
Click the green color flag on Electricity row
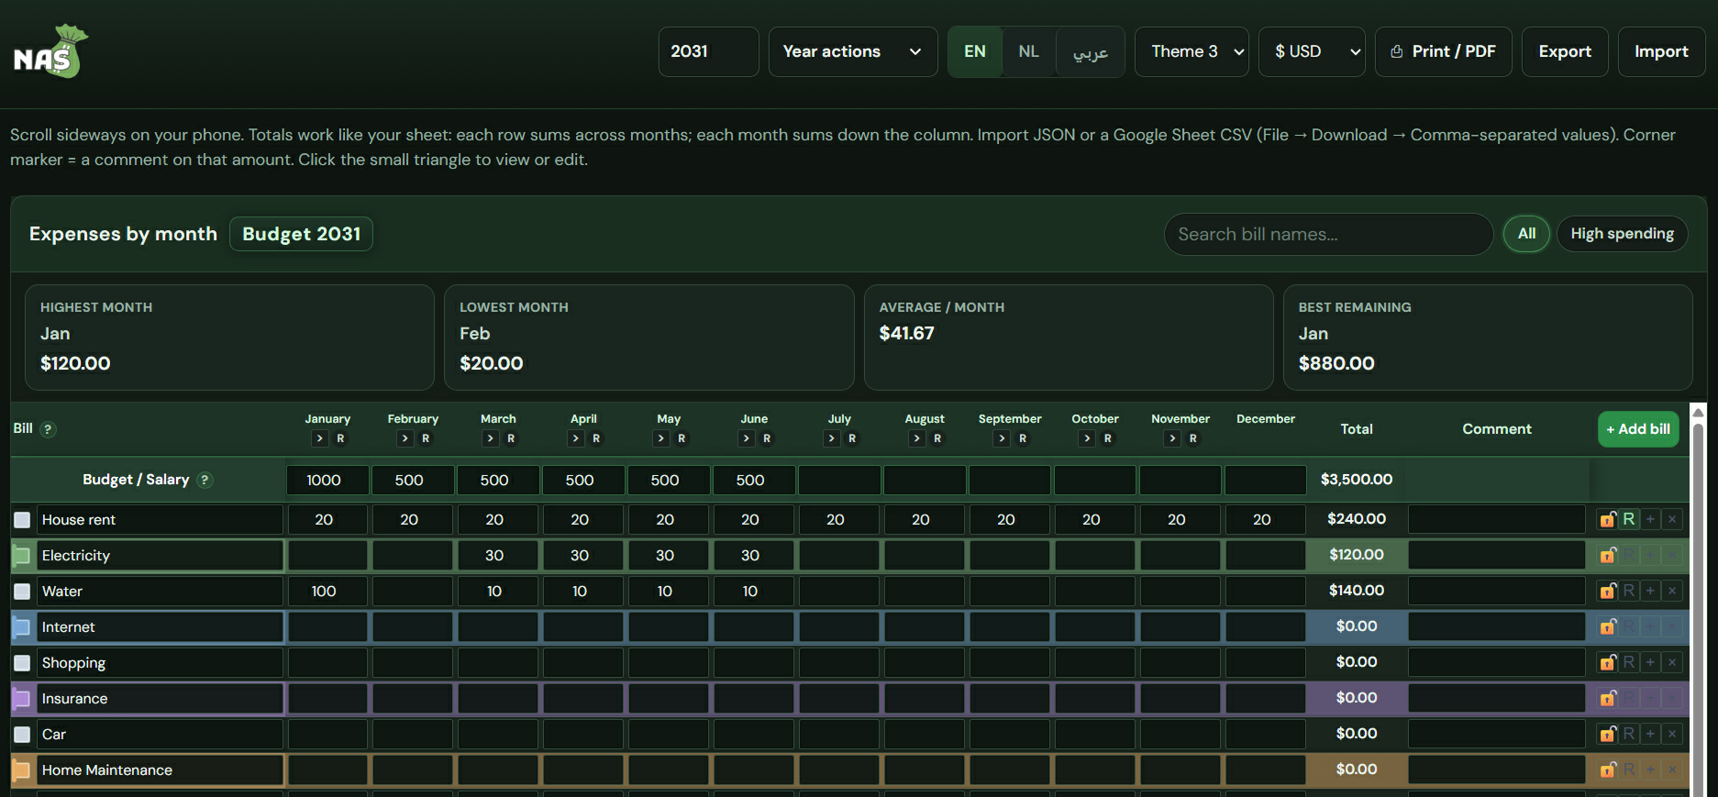pos(22,556)
